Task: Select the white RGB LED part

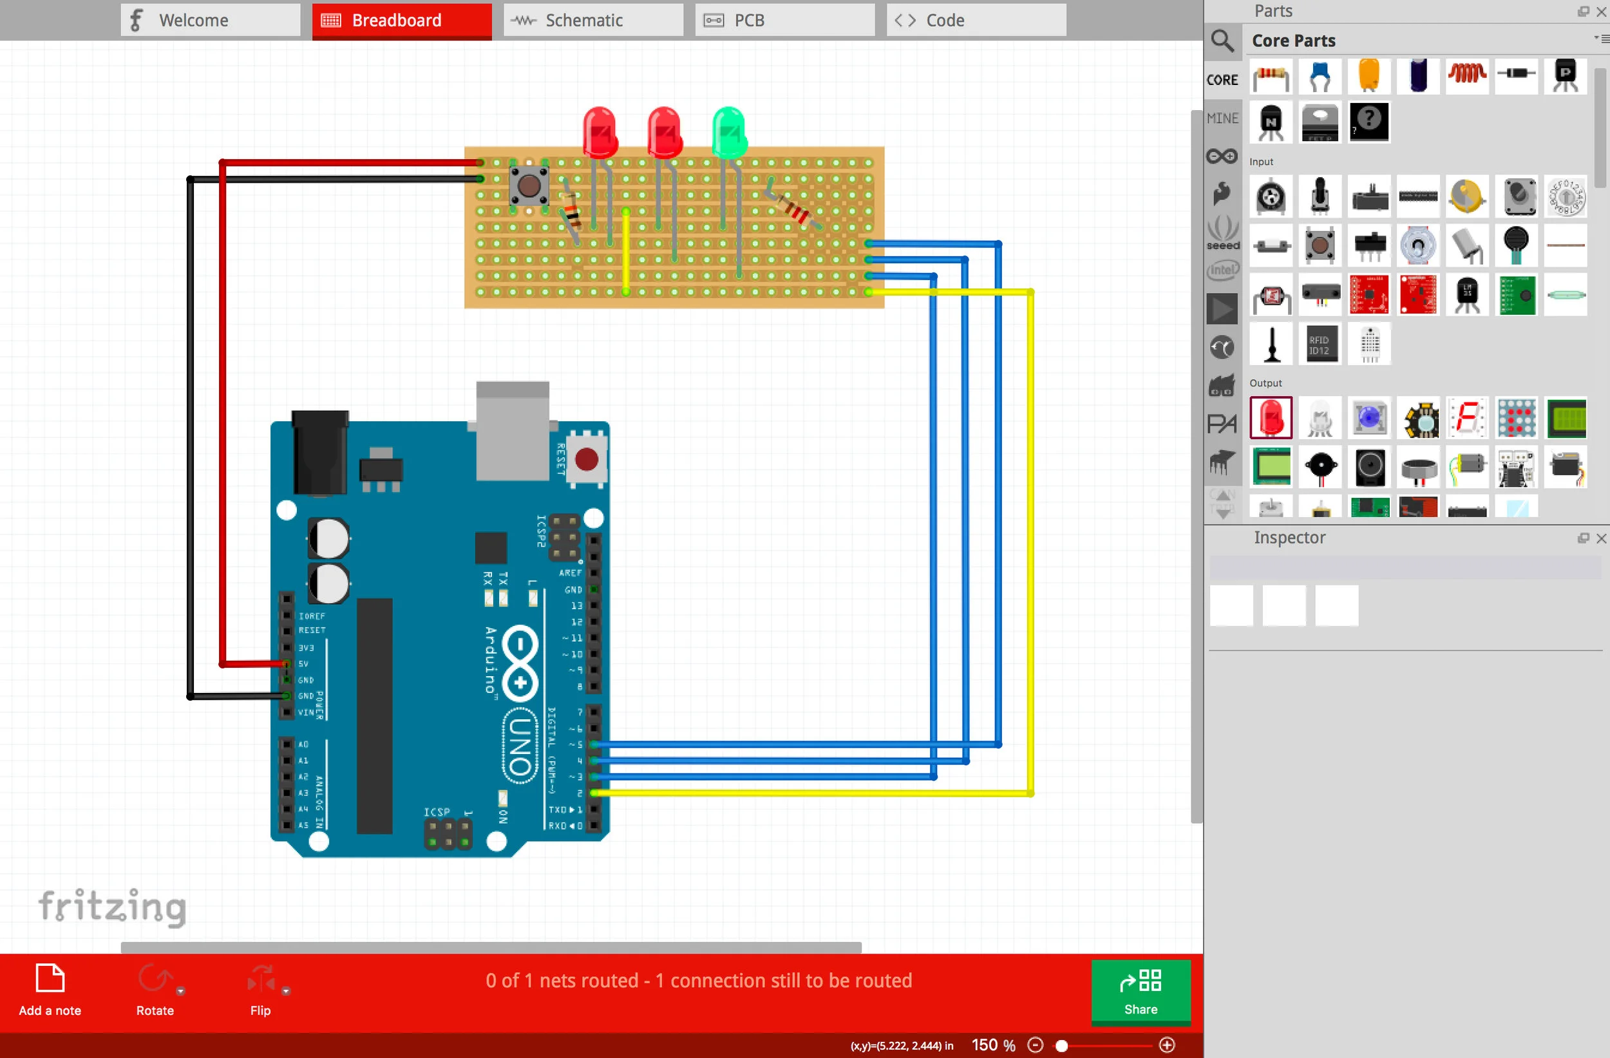Action: tap(1320, 418)
